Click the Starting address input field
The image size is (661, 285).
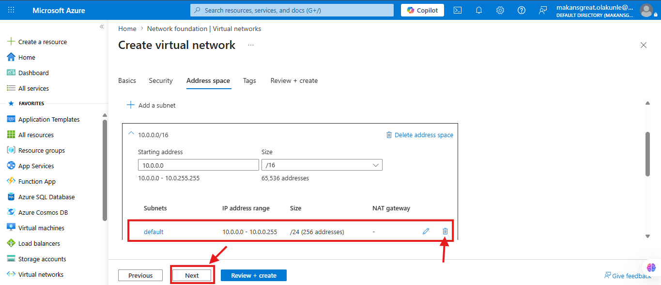click(x=199, y=165)
